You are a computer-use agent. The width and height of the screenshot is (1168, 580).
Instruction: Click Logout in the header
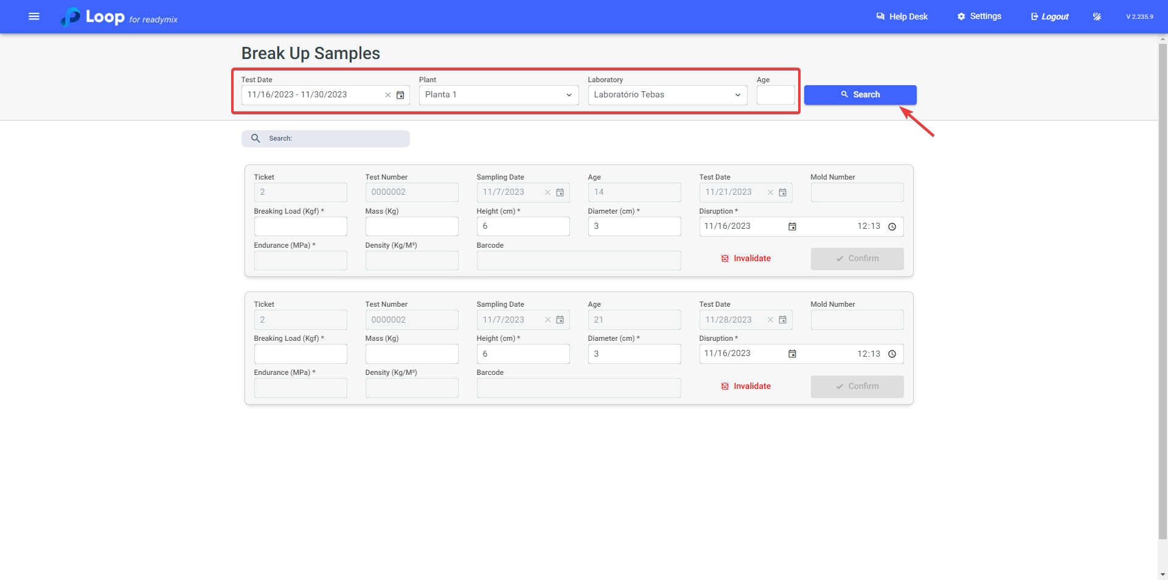pos(1049,16)
